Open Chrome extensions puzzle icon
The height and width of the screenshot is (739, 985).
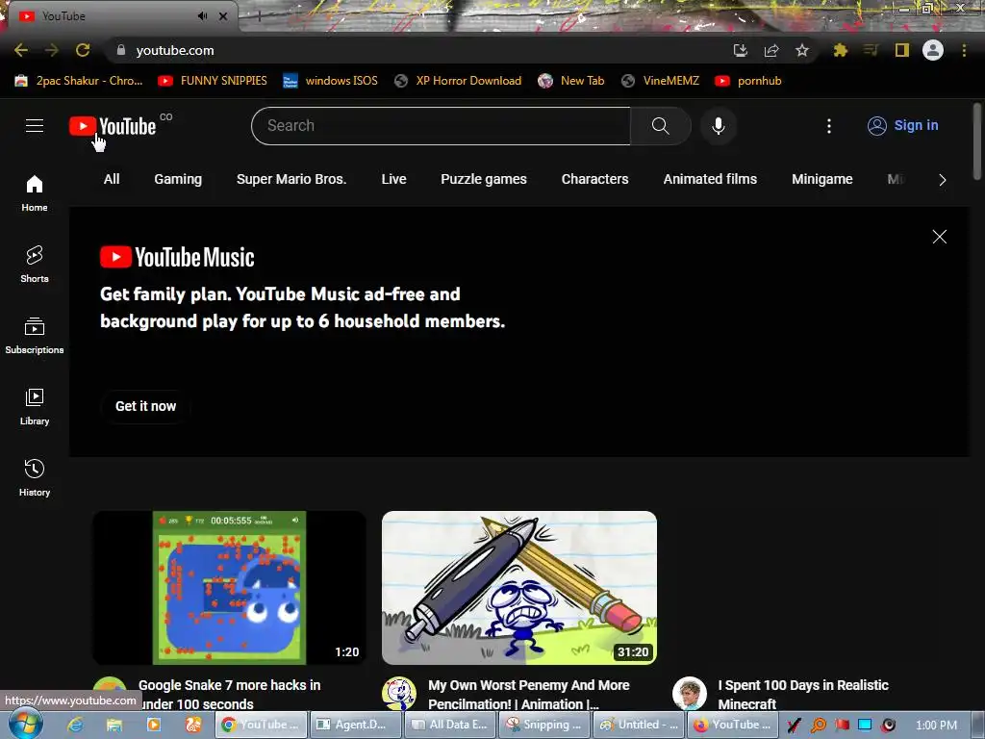840,50
